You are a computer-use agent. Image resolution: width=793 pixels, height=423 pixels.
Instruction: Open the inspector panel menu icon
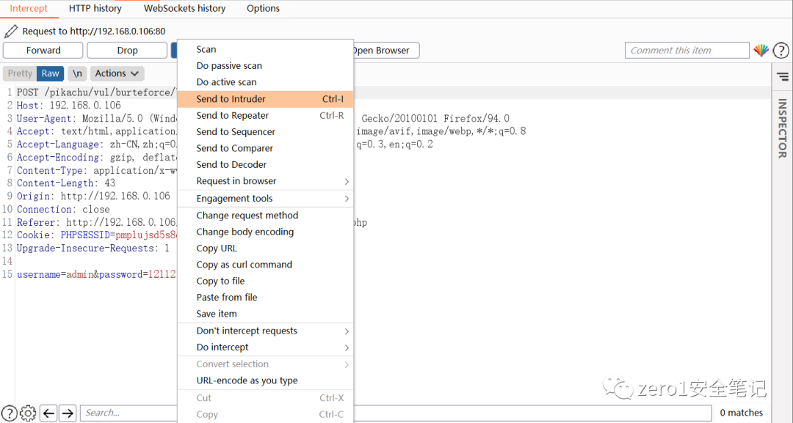[783, 77]
